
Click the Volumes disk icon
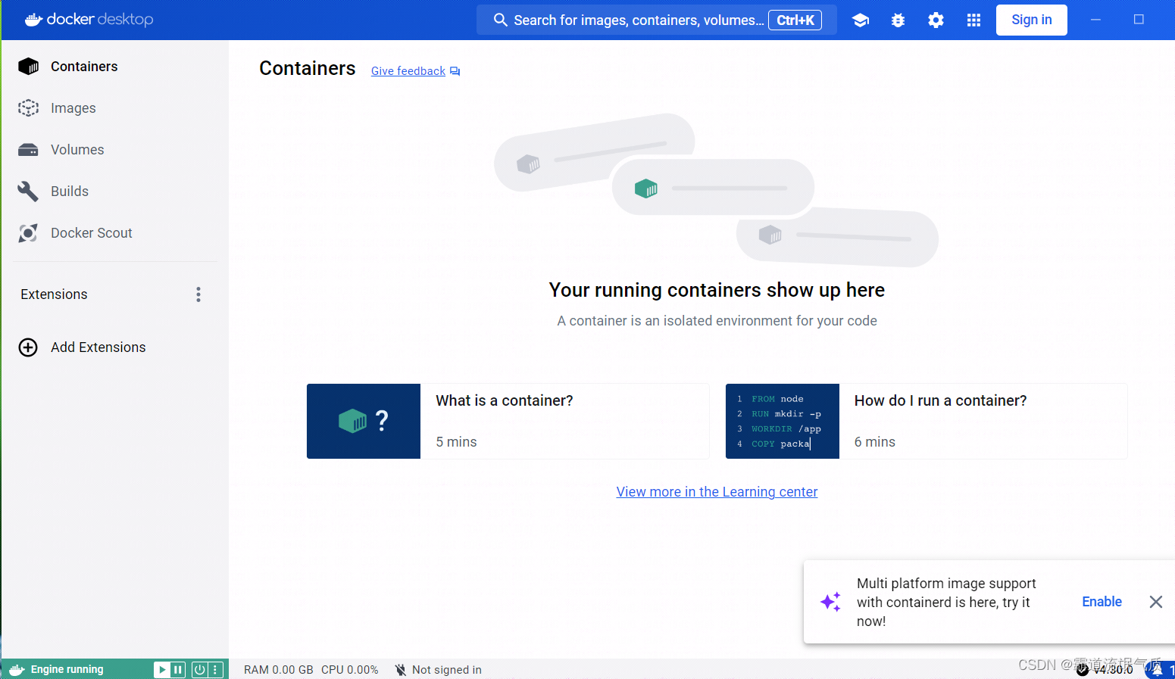point(28,150)
